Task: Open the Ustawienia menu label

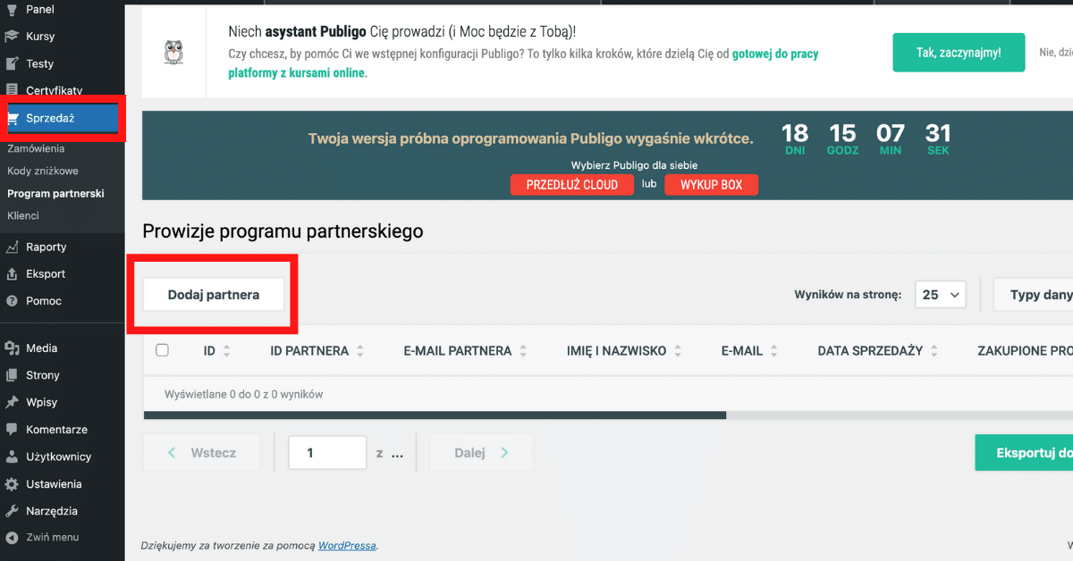Action: pos(54,484)
